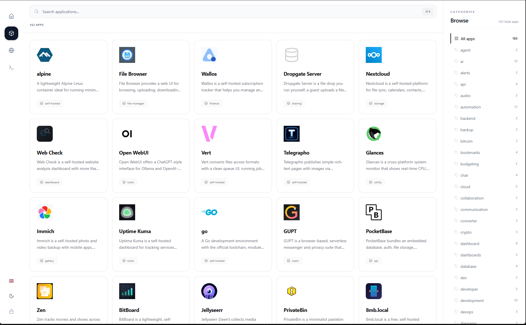Open the terminal prompt icon in sidebar

point(11,67)
